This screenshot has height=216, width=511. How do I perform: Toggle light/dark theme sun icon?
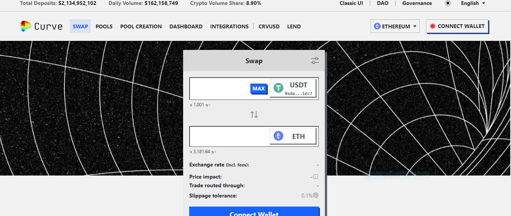(448, 3)
